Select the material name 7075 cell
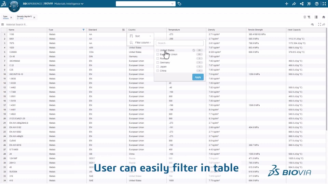 pos(27,43)
